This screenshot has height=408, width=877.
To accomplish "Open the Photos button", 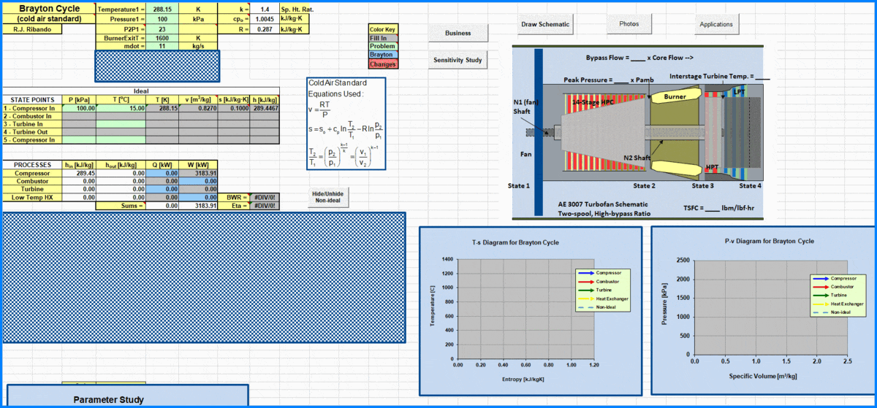I will click(629, 24).
